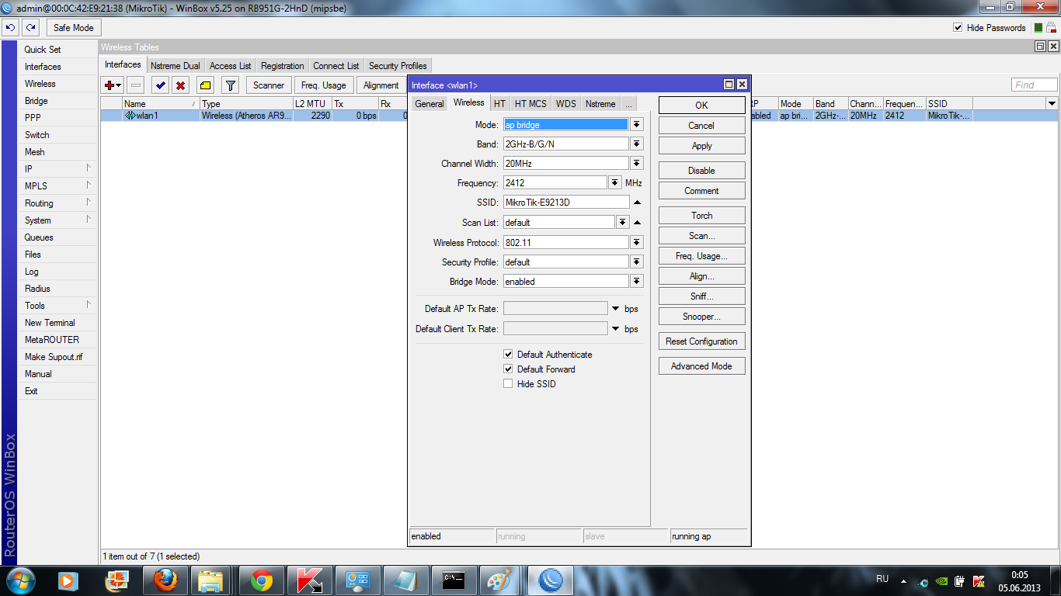The image size is (1061, 596).
Task: Switch to the General tab
Action: coord(429,104)
